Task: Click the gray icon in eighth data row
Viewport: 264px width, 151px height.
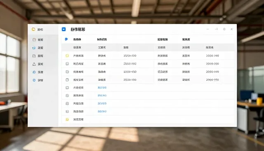Action: (67, 111)
